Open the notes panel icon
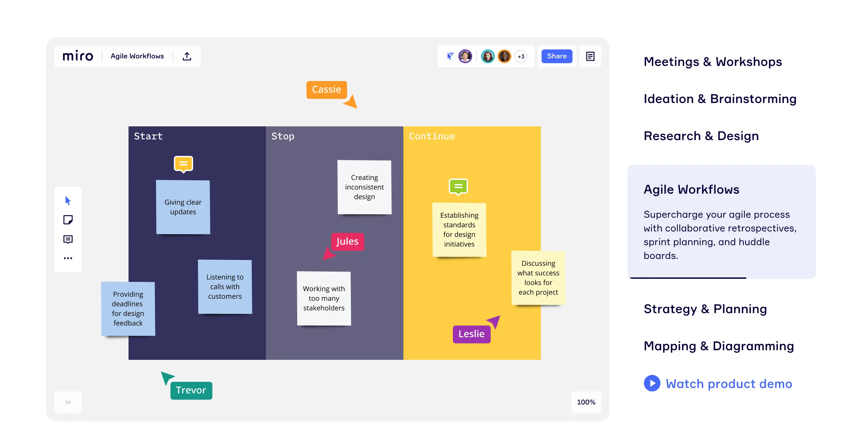This screenshot has width=868, height=434. 590,56
